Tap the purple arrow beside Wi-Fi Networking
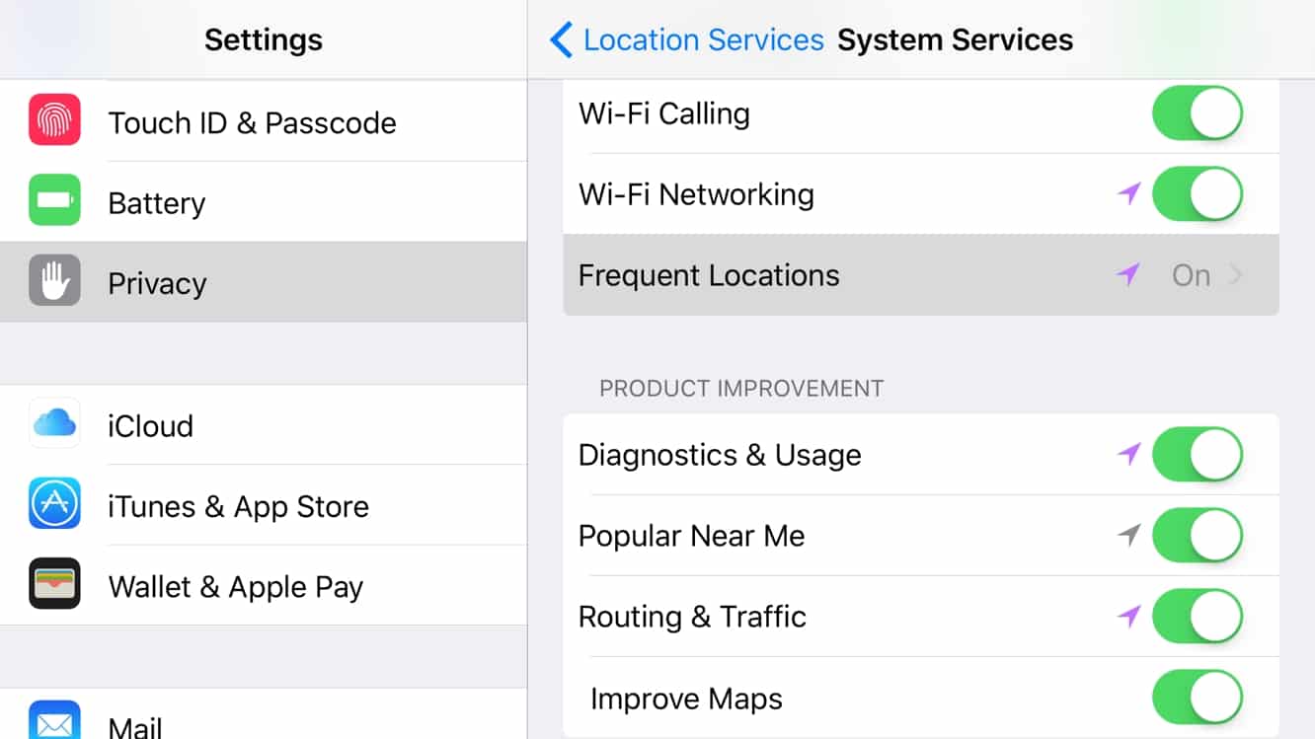 coord(1127,194)
